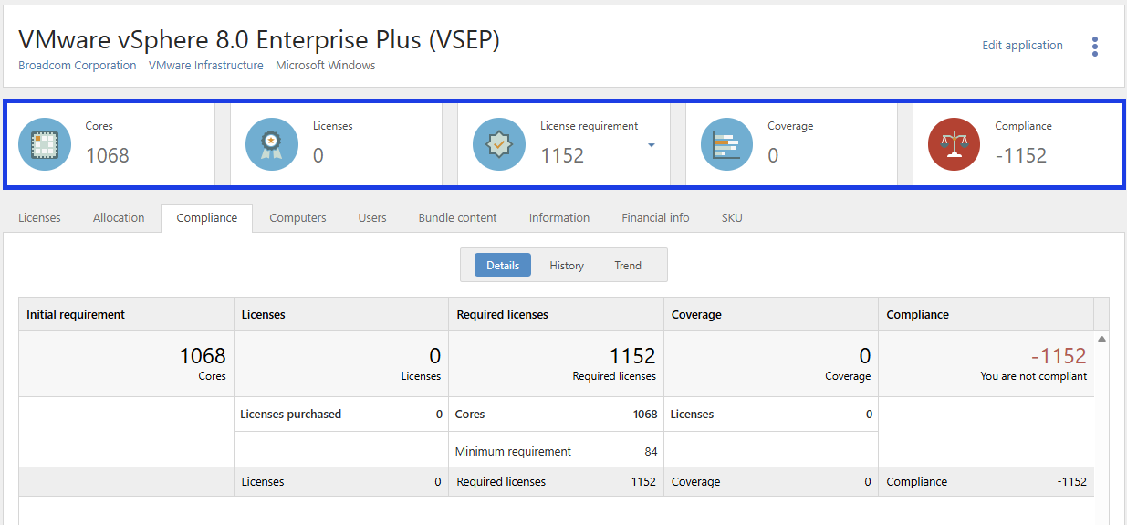Screen dimensions: 1127x525
Task: Click the Licenses ribbon badge icon
Action: coord(272,144)
